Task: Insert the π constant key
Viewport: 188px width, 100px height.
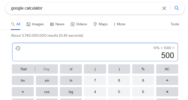Action: click(23, 92)
